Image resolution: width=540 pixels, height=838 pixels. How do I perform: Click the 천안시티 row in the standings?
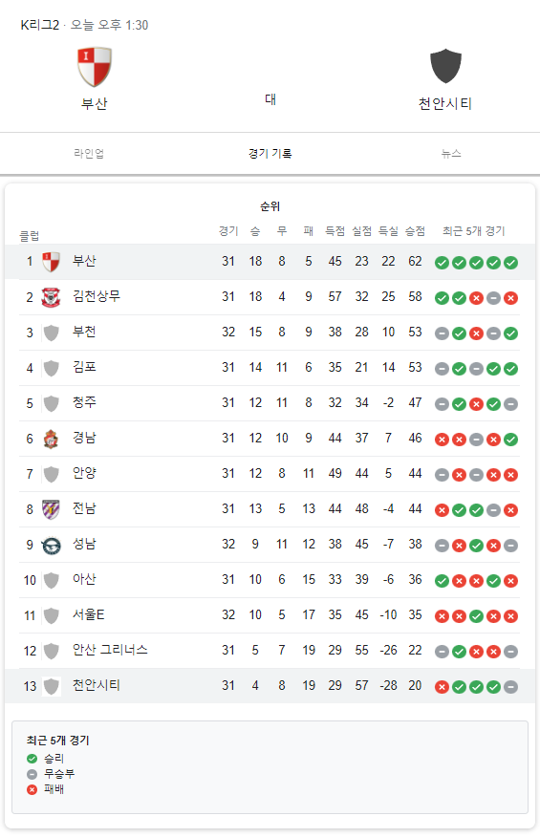(270, 686)
